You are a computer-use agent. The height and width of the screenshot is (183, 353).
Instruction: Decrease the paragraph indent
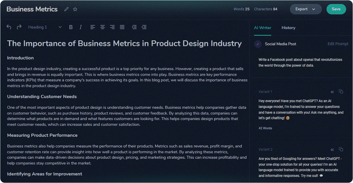[134, 27]
